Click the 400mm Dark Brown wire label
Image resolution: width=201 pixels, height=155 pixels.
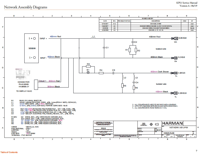[x=159, y=72]
